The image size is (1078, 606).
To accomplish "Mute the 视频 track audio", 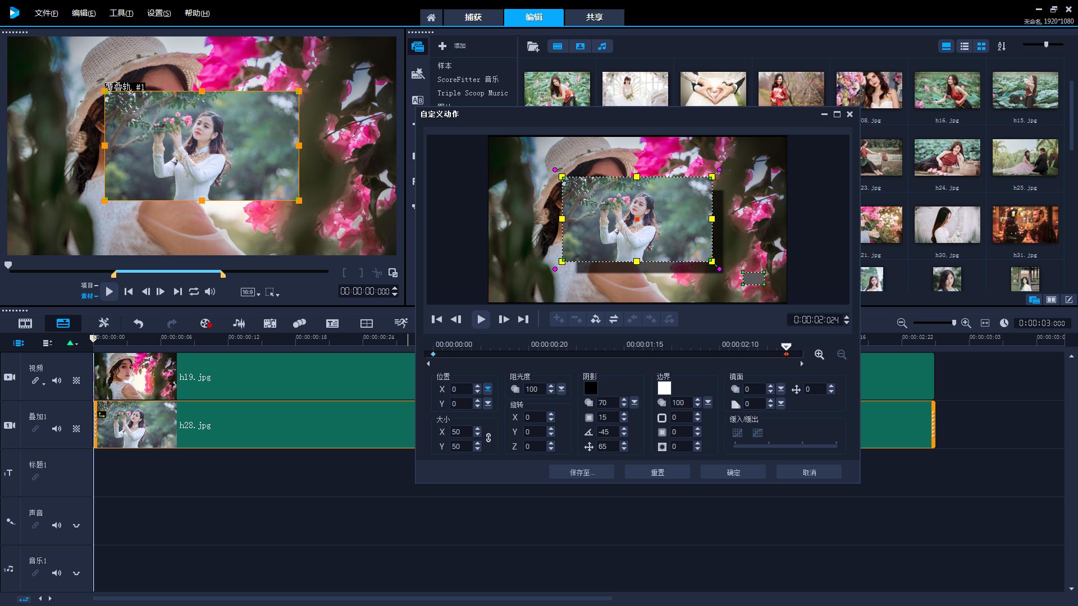I will click(57, 380).
